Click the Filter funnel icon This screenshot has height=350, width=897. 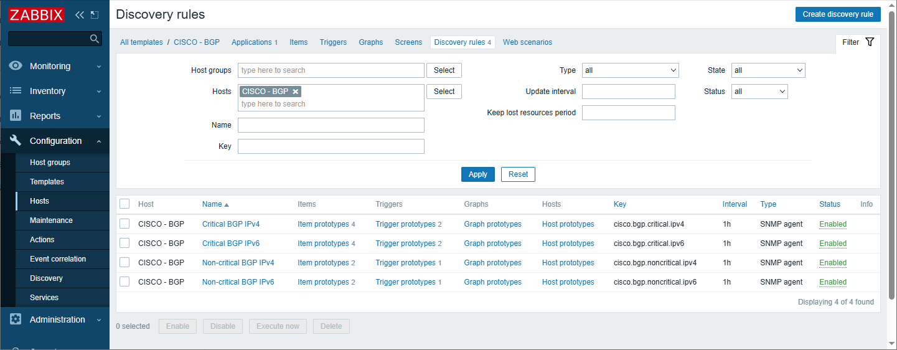coord(870,42)
